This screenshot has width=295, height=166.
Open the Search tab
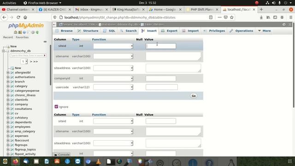tap(128, 31)
